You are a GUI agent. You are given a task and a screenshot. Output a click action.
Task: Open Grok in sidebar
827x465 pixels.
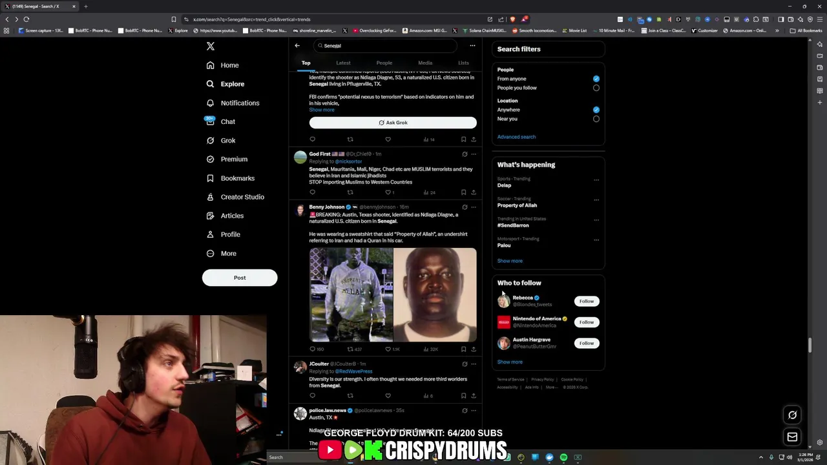(x=220, y=140)
